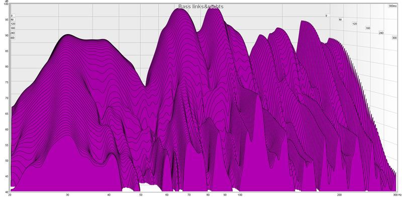Image resolution: width=402 pixels, height=197 pixels.
Task: Click the 60 ms marker on right time scale
Action: [x=340, y=20]
